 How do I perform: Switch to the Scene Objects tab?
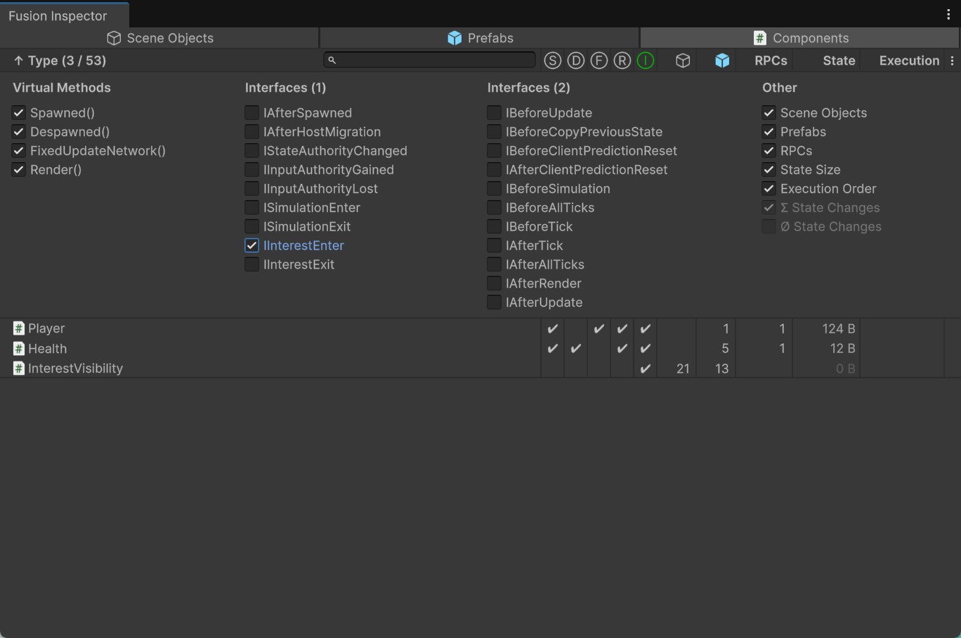pyautogui.click(x=160, y=38)
